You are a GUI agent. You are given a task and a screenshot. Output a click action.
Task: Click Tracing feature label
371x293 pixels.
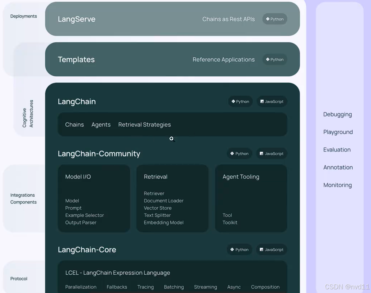[146, 287]
